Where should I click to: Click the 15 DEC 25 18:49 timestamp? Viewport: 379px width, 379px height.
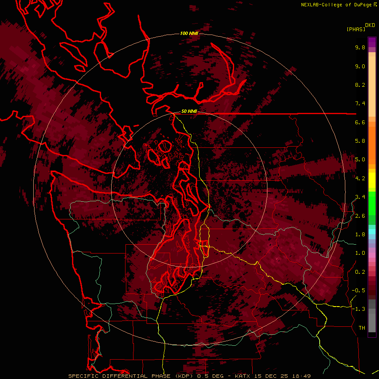pyautogui.click(x=282, y=376)
